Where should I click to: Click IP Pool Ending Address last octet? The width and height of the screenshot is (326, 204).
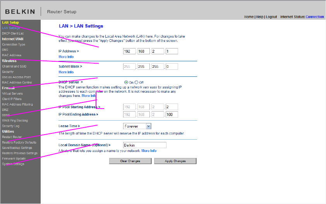point(172,114)
